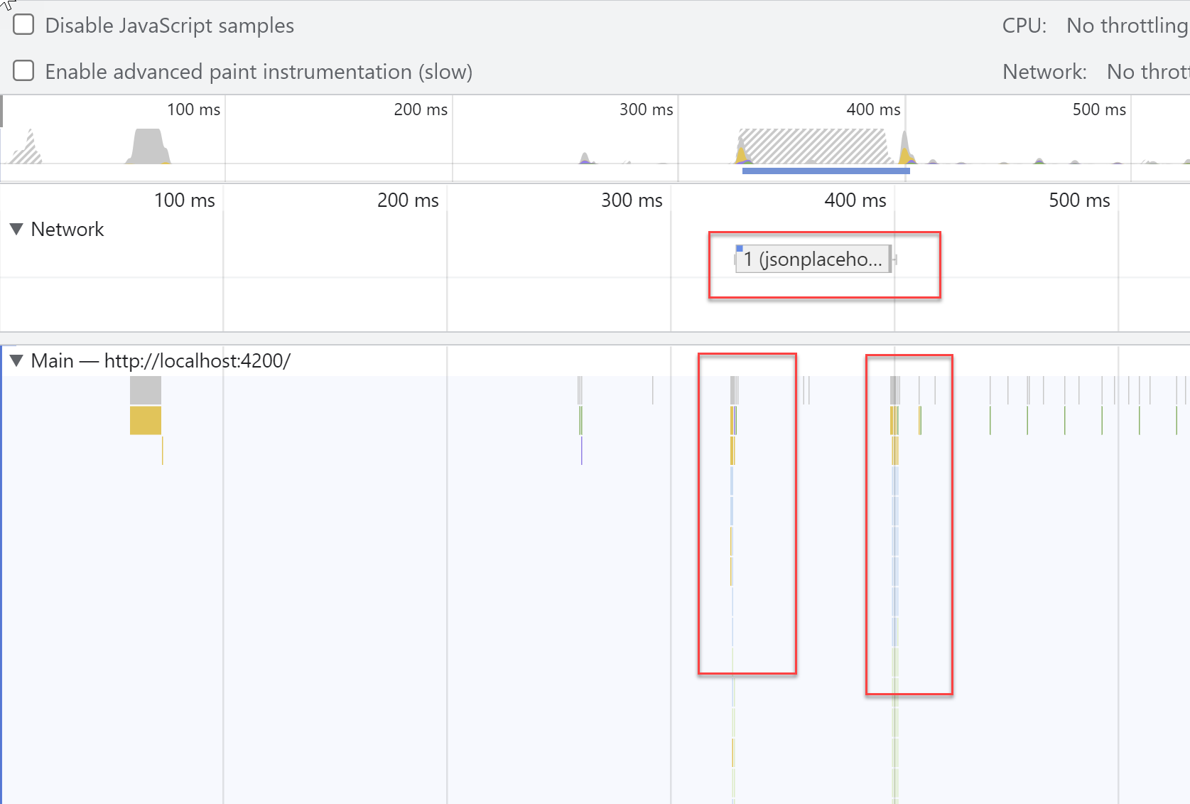Image resolution: width=1190 pixels, height=804 pixels.
Task: Select gray task atop second red-boxed stack
Action: pos(894,390)
